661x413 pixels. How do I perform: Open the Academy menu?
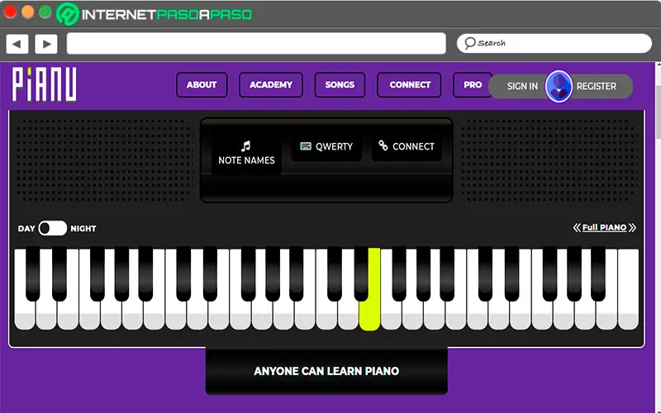point(271,85)
